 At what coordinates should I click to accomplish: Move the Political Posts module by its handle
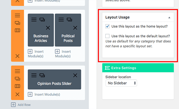(x=61, y=19)
